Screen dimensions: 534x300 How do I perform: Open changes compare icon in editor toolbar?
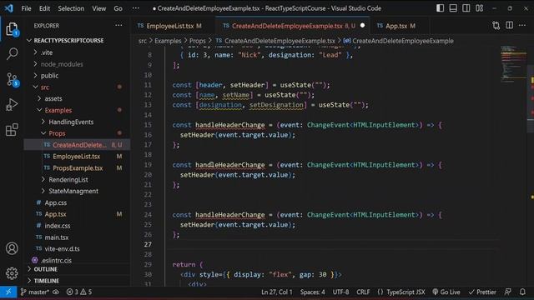coord(496,26)
